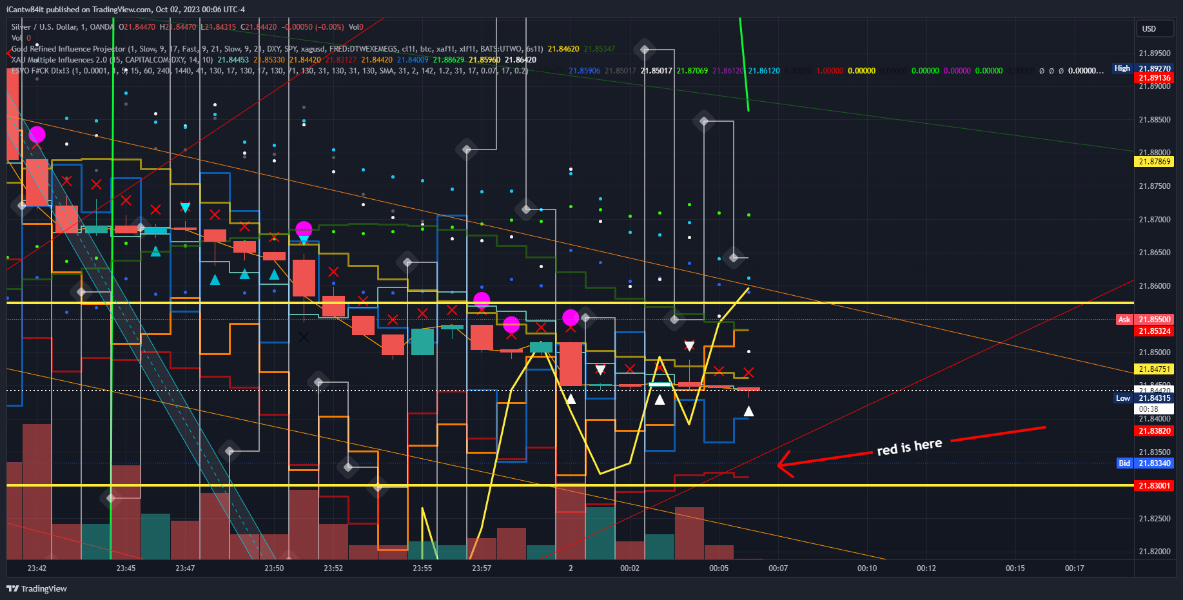Click the 23:55 time axis label
The image size is (1183, 600).
tap(422, 568)
